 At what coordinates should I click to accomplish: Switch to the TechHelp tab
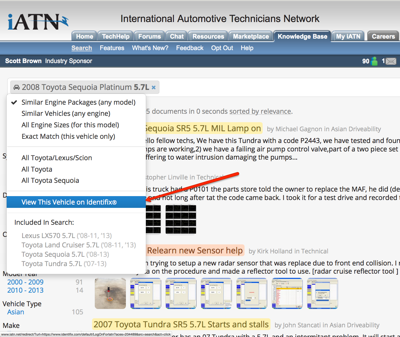tap(116, 37)
